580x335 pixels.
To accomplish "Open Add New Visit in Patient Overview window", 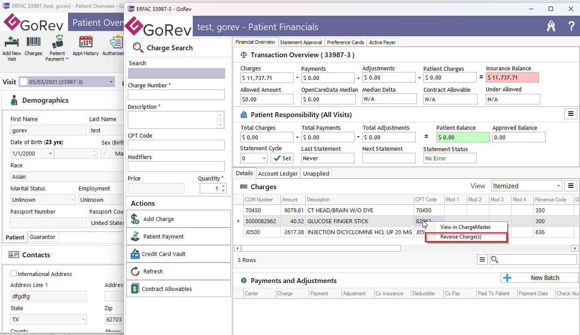I will 12,48.
